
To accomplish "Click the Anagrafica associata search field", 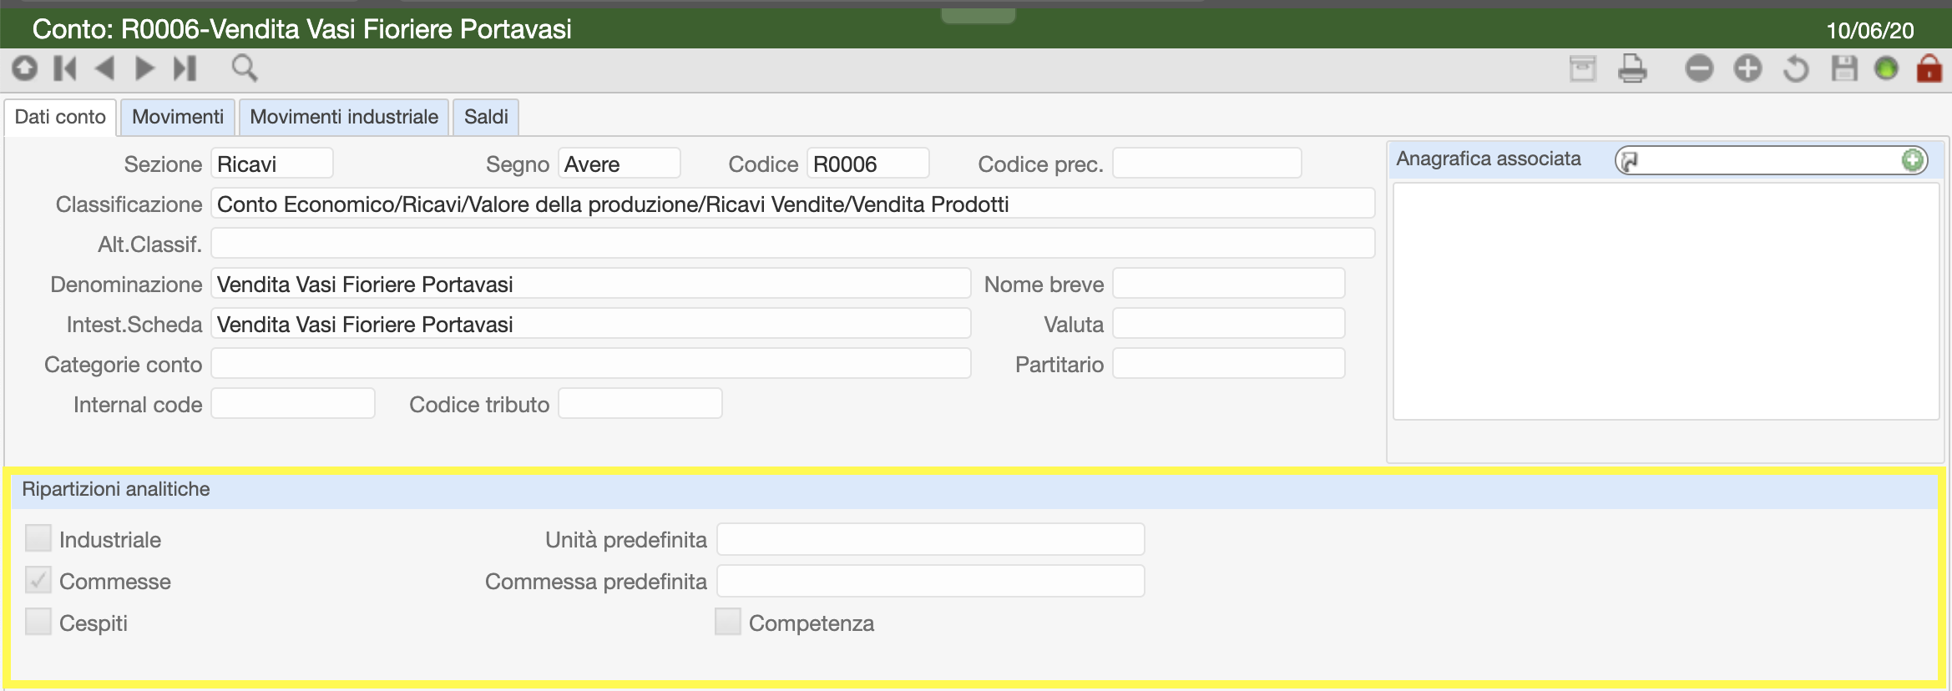I will click(1770, 160).
